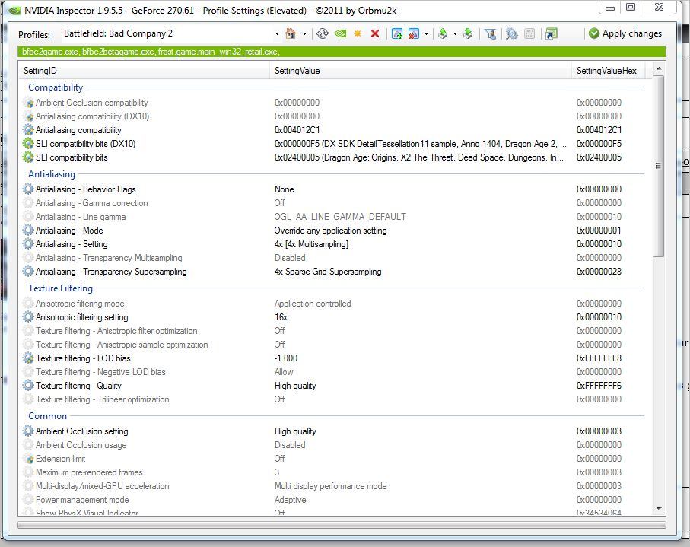Click the gear icon beside Antialiasing - Mode
The image size is (690, 547).
[28, 231]
